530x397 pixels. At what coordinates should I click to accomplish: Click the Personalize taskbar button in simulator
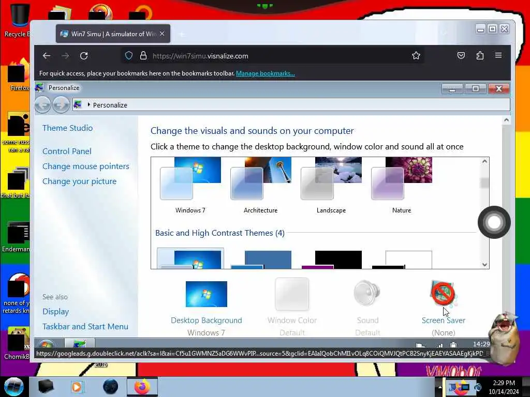pos(79,344)
